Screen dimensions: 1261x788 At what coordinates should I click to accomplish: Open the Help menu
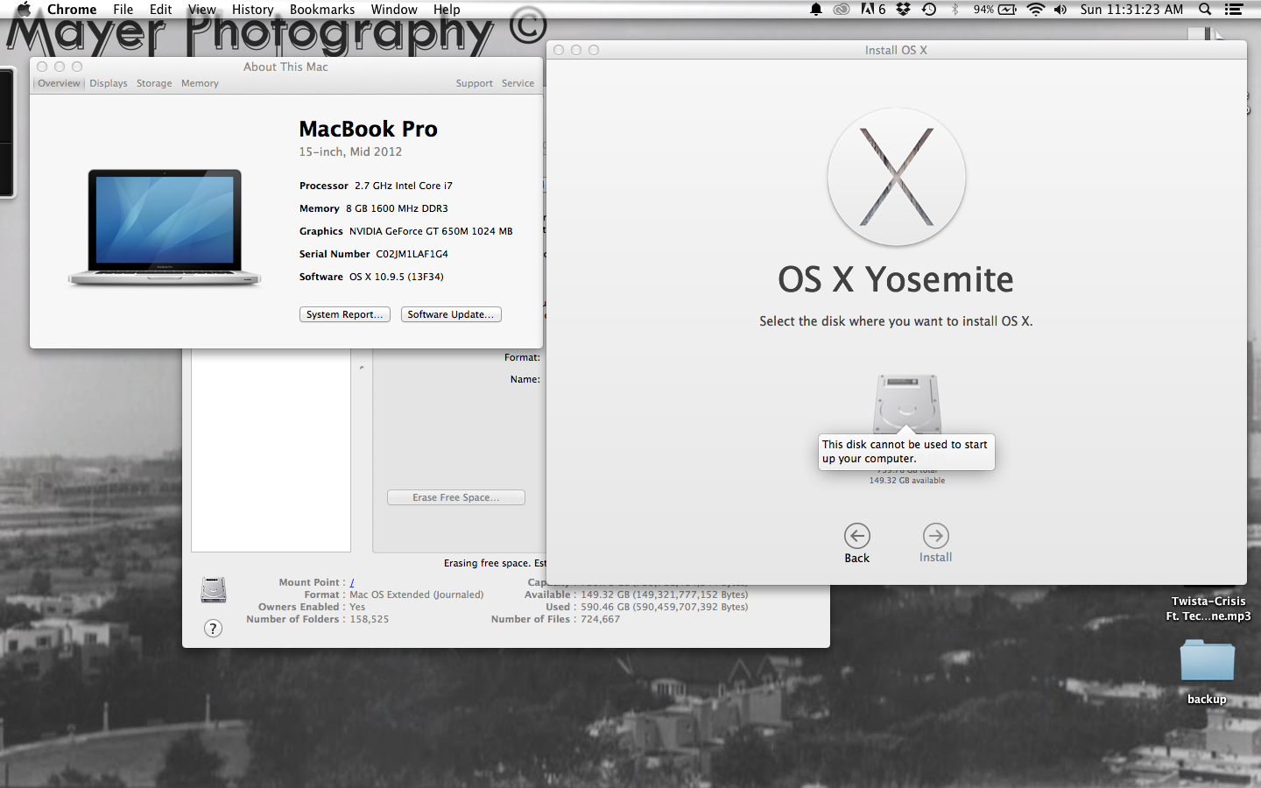447,10
